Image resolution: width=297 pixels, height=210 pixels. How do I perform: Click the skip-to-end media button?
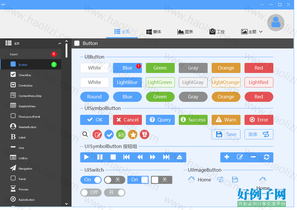166,157
